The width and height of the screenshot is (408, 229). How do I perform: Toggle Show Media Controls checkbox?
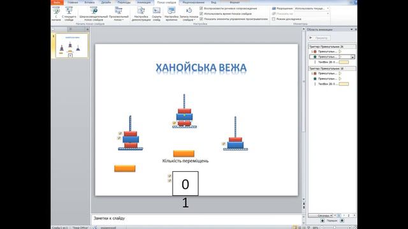coord(201,19)
